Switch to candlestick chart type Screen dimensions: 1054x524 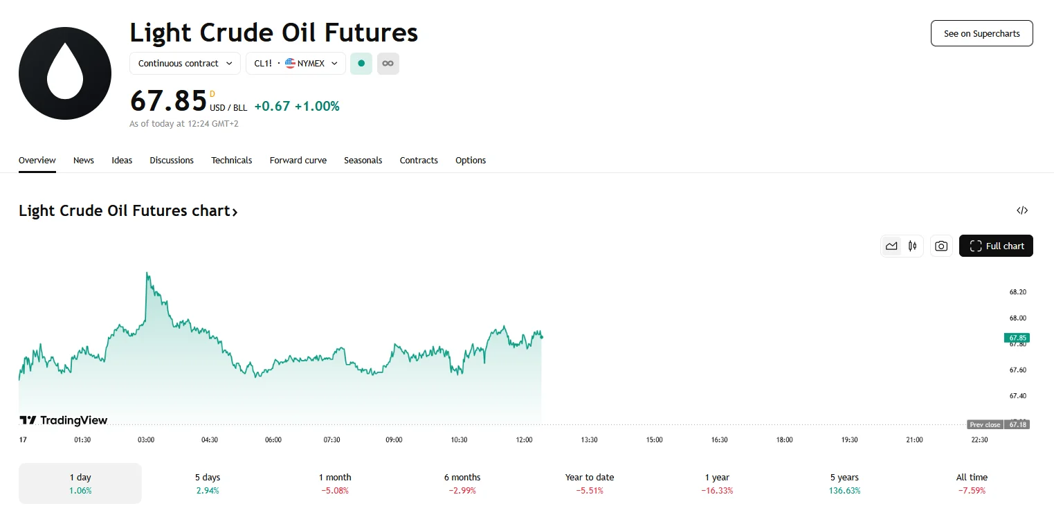(912, 246)
